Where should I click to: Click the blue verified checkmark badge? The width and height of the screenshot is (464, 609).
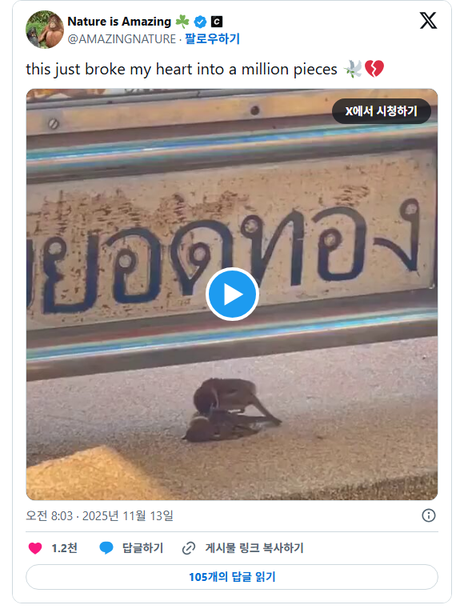click(x=200, y=22)
